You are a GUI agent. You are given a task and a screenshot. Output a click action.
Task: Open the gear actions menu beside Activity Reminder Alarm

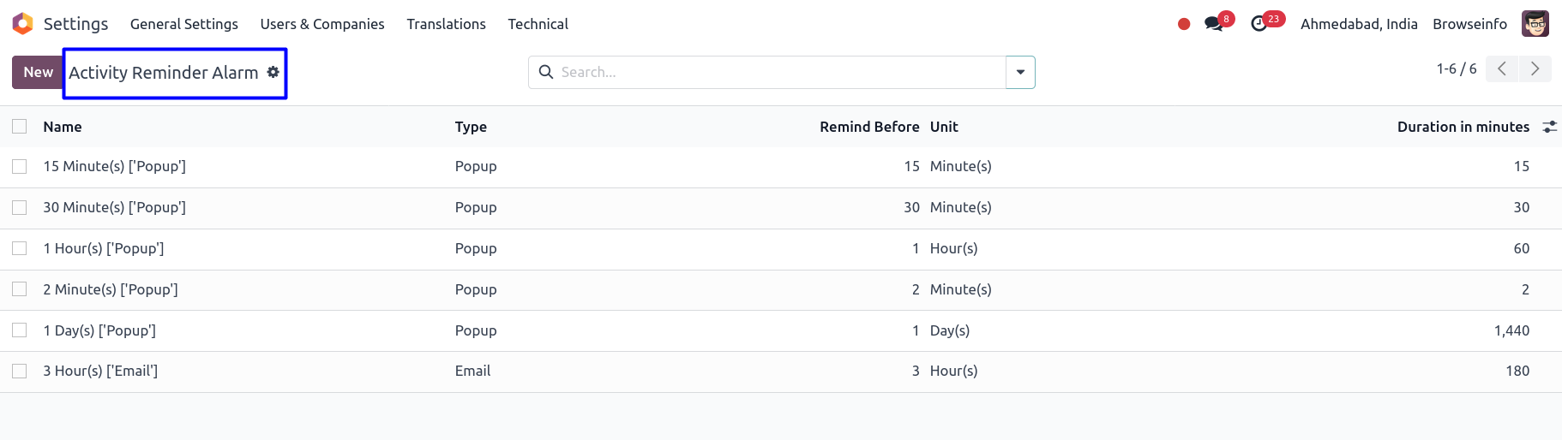tap(273, 73)
